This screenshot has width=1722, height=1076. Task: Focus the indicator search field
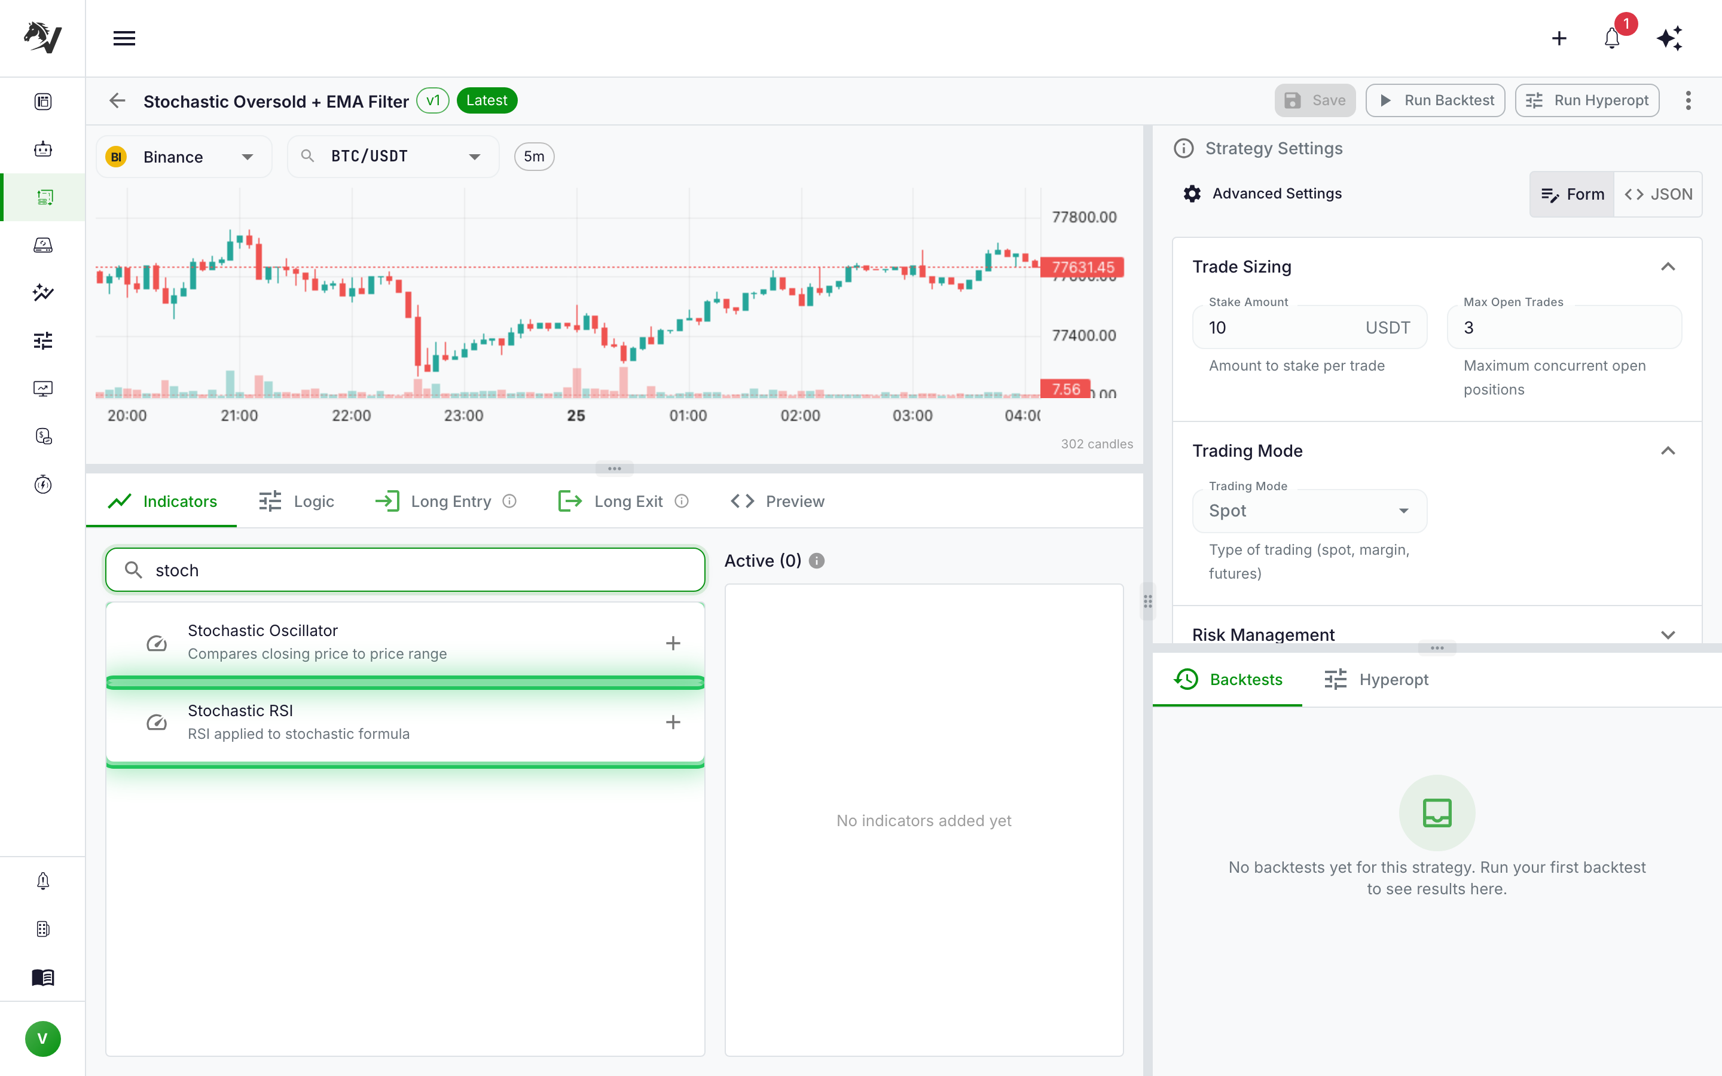pos(405,570)
